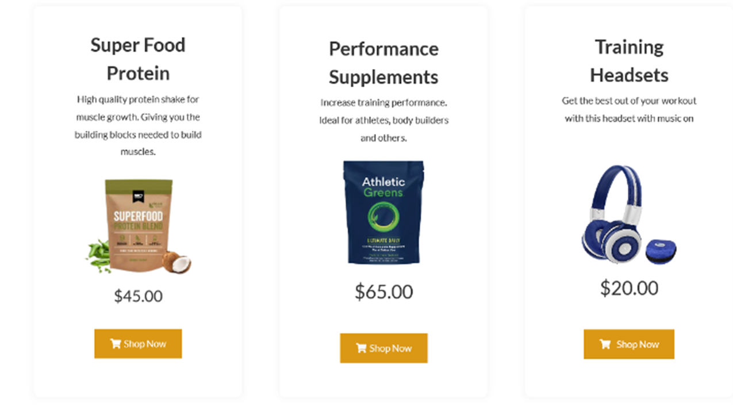Viewport: 733px width, 414px height.
Task: Select the Training Headsets heading
Action: coord(629,60)
